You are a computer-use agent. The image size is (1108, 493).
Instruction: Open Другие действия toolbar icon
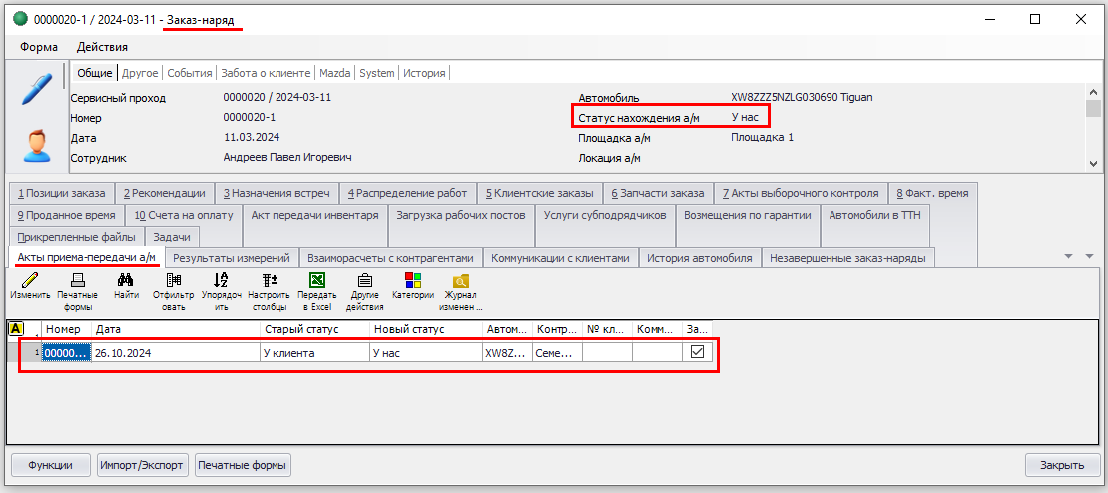tap(364, 281)
